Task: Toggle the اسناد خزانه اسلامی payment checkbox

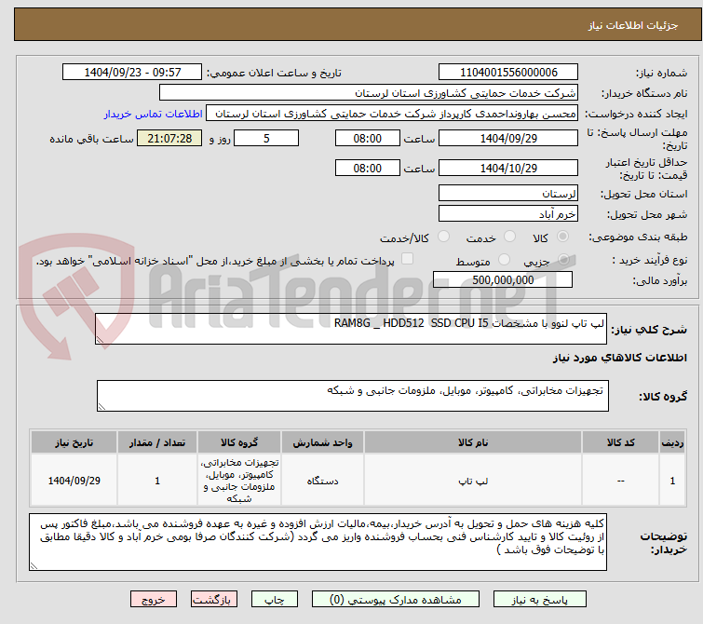Action: (407, 259)
